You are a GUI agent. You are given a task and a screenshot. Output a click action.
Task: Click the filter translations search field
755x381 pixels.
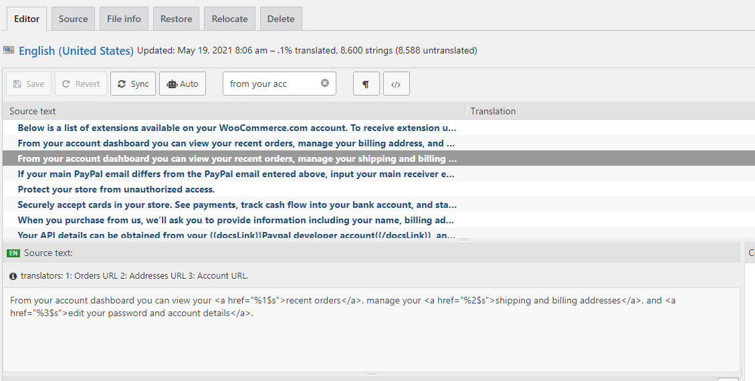coord(272,84)
